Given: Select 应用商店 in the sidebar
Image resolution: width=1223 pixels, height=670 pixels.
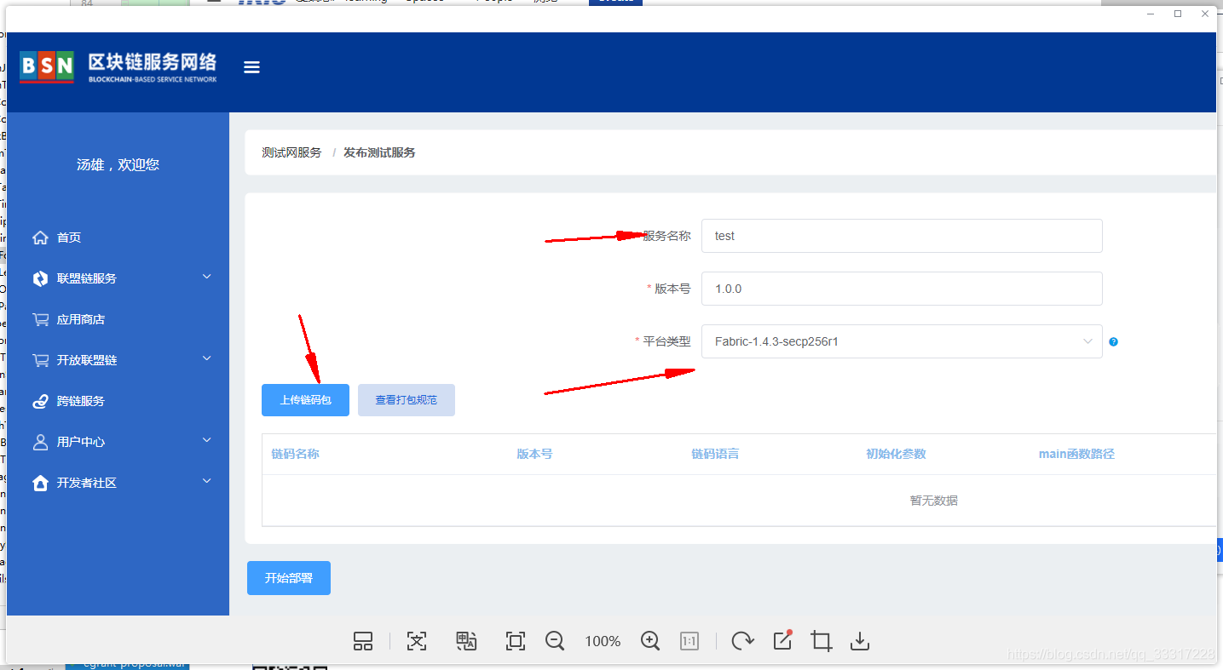Looking at the screenshot, I should click(81, 319).
